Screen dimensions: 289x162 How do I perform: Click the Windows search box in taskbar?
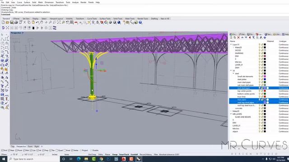(x=34, y=159)
